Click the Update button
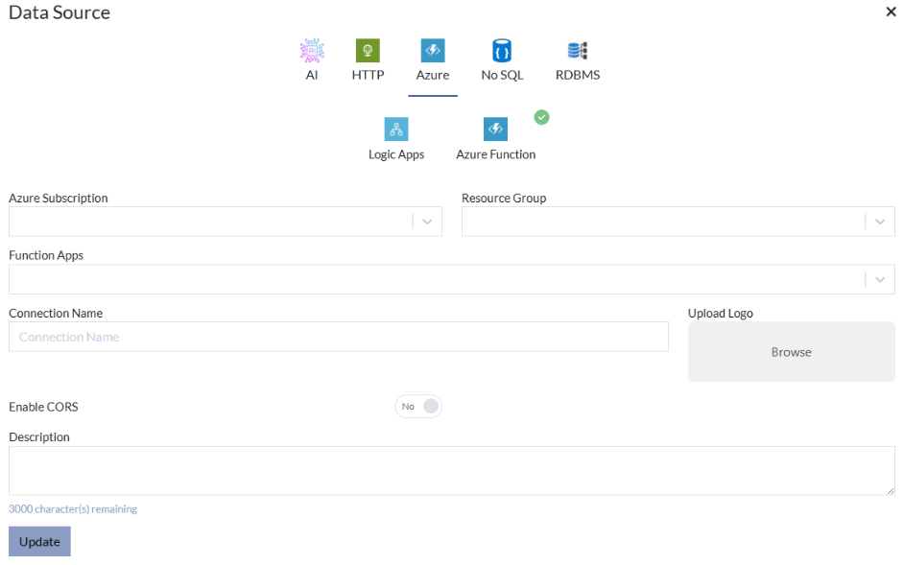 coord(39,541)
